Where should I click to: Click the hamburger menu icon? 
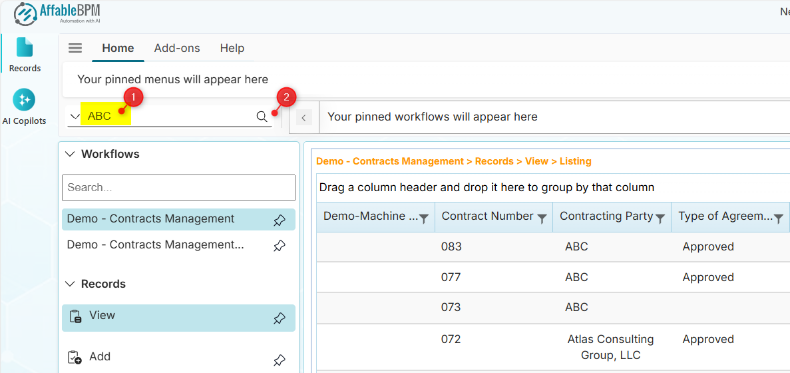point(75,48)
